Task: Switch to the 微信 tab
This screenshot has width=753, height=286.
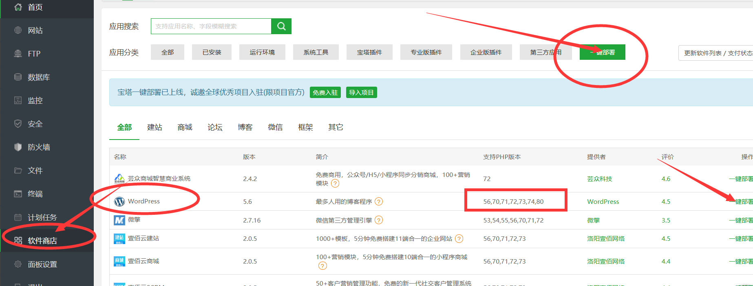Action: (275, 127)
